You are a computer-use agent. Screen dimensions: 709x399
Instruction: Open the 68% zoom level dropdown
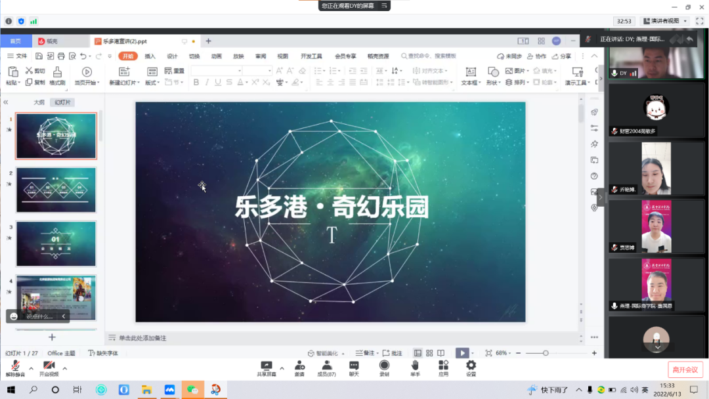tap(511, 353)
